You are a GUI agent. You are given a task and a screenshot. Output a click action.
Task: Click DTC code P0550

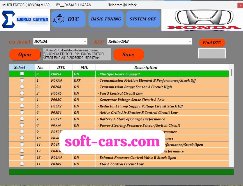(56, 126)
